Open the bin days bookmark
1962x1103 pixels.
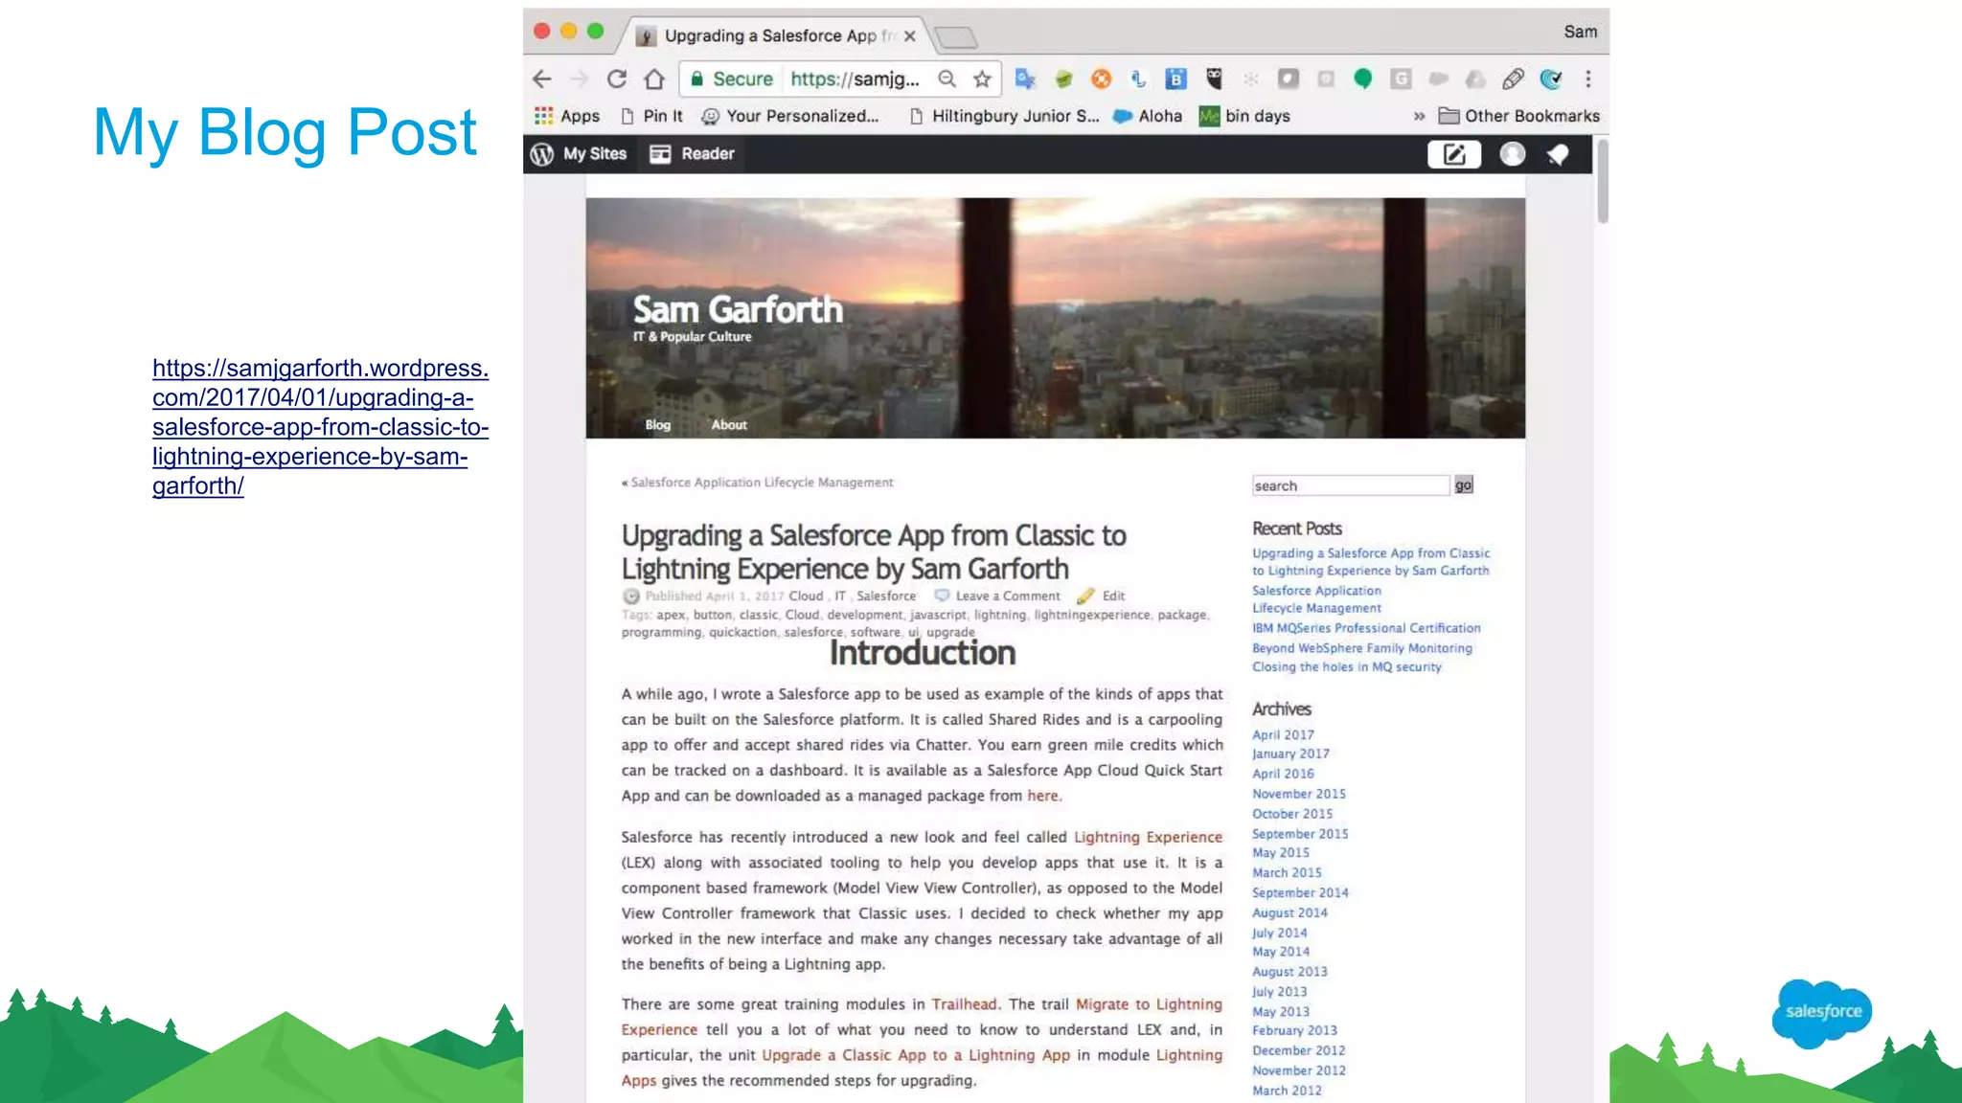click(1245, 116)
